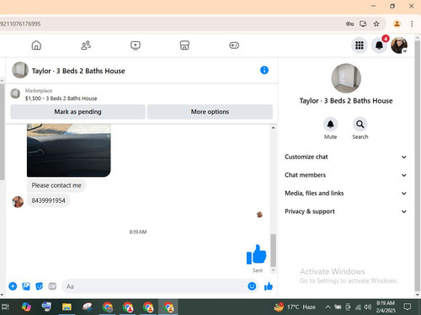This screenshot has height=315, width=421.
Task: Expand Customize chat section
Action: click(x=346, y=157)
